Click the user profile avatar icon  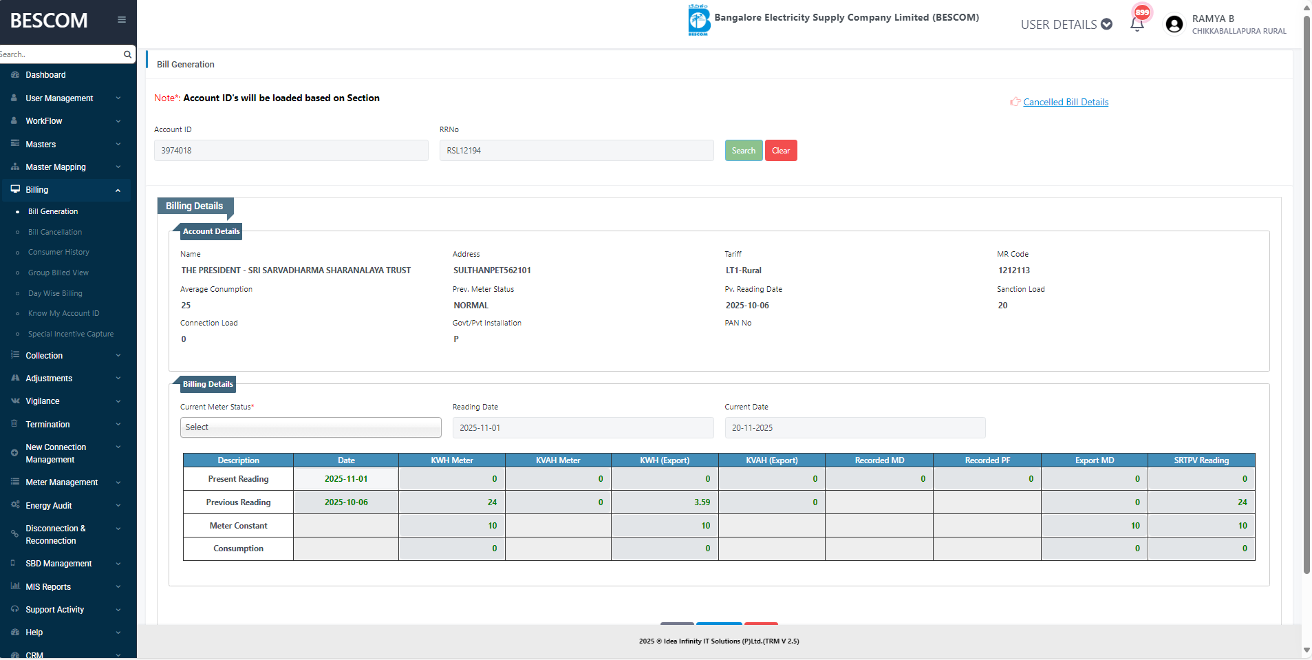(x=1174, y=25)
